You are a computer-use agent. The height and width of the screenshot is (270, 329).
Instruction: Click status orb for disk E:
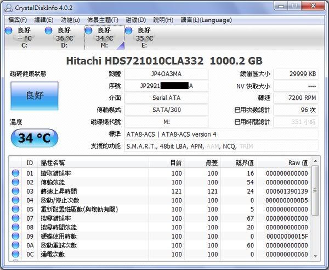point(128,31)
